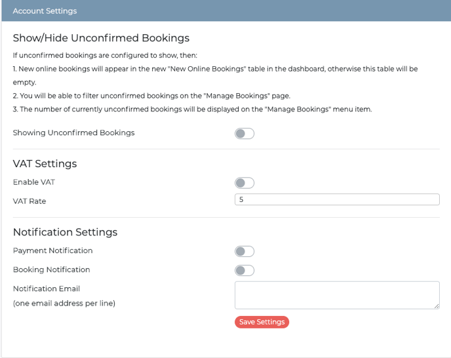Viewport: 451px width, 358px height.
Task: Click the Manage Bookings menu item description line
Action: tap(193, 109)
